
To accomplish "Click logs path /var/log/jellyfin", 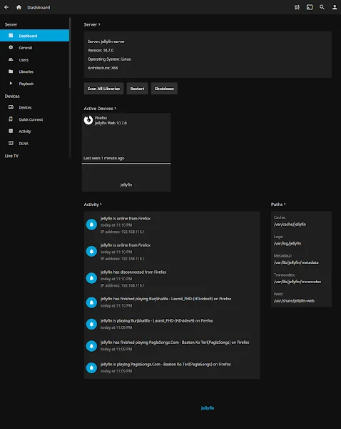I will [287, 244].
